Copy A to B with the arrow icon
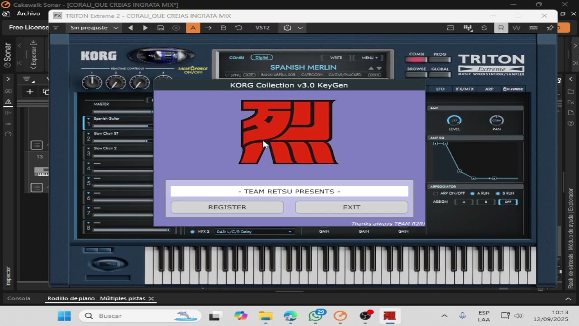 pyautogui.click(x=208, y=28)
